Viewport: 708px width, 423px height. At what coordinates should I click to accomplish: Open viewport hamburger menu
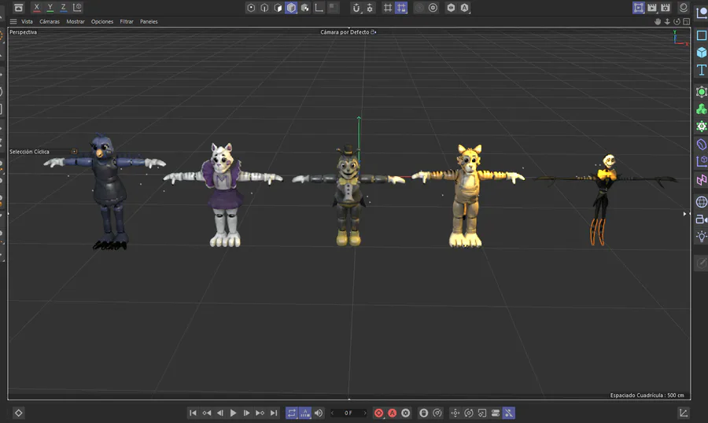[13, 21]
